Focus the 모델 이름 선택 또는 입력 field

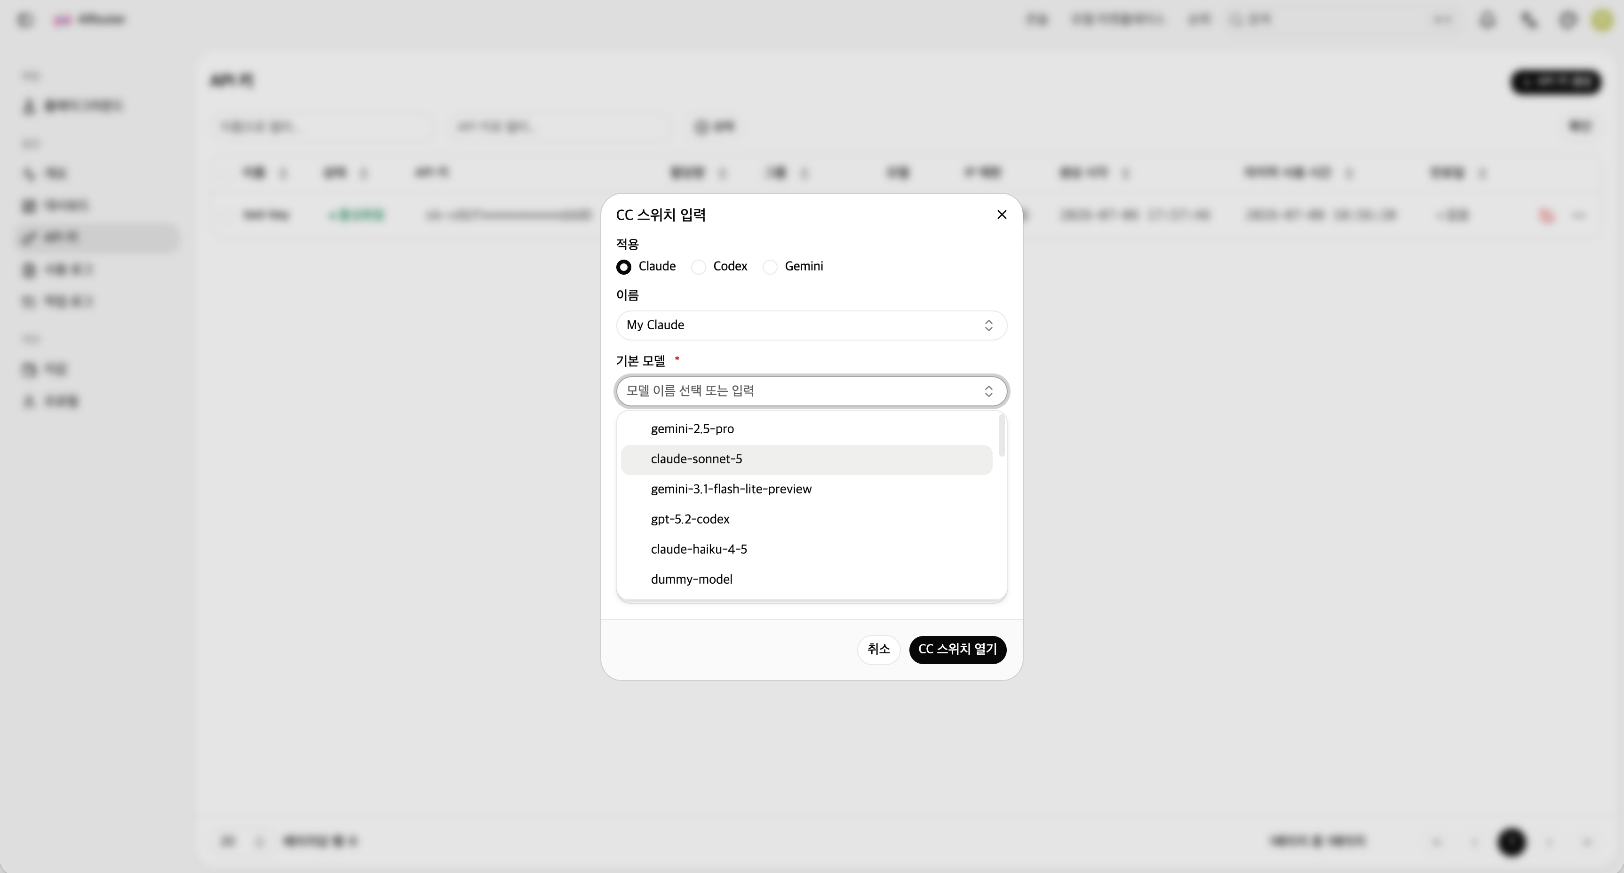[x=812, y=391]
